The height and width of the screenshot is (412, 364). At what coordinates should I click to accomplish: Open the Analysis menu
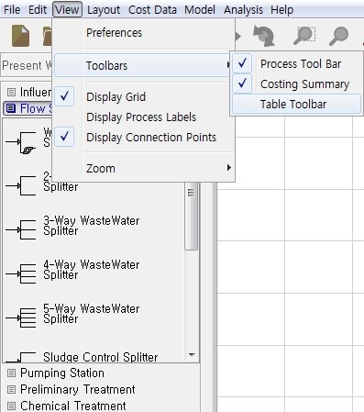tap(243, 9)
